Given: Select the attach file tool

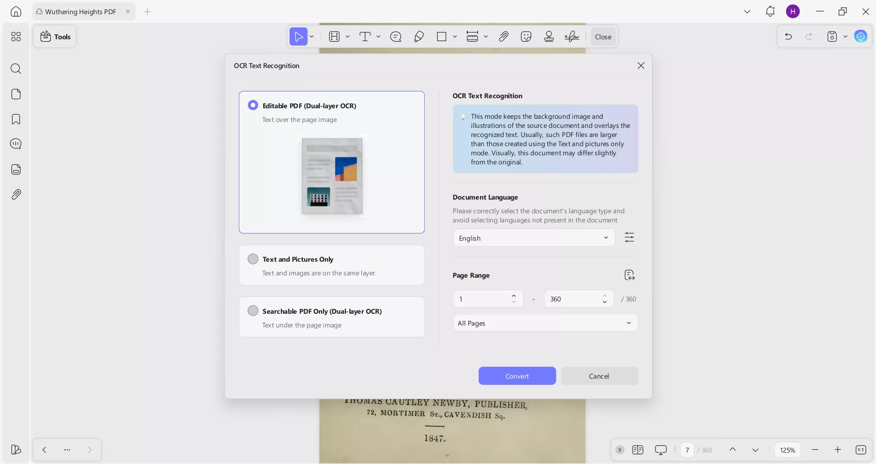Looking at the screenshot, I should tap(504, 37).
